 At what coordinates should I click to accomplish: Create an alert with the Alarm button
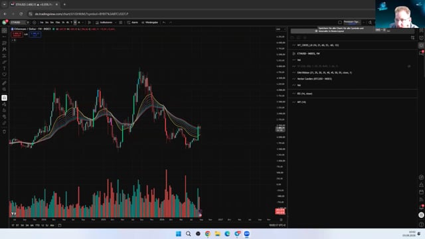[133, 23]
